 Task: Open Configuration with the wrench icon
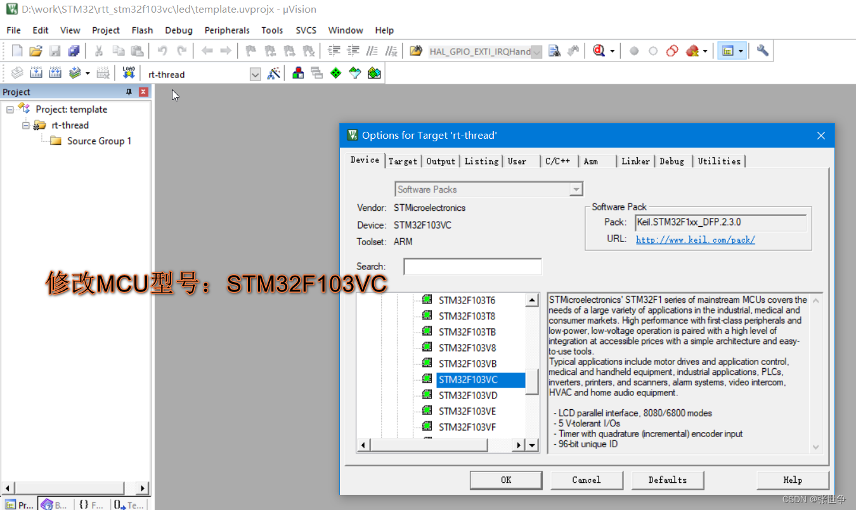pos(763,51)
